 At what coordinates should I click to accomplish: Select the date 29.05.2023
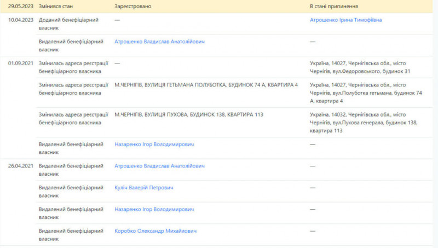21,6
